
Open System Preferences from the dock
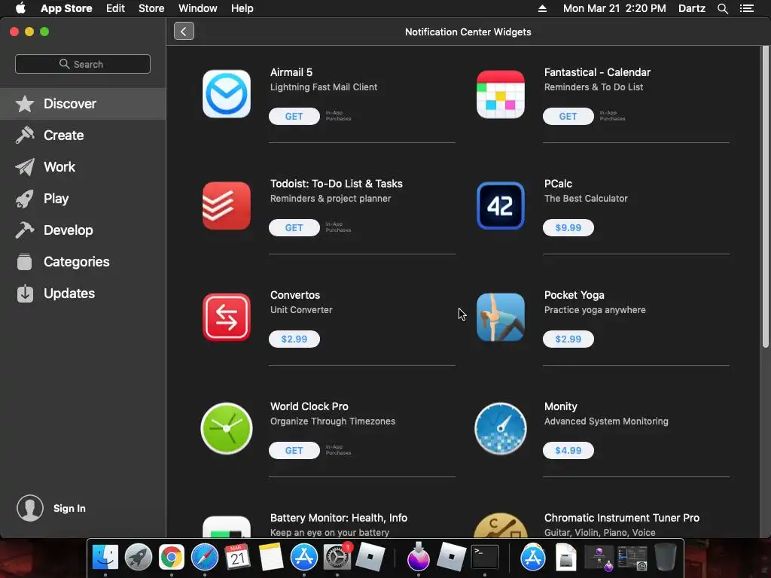pyautogui.click(x=337, y=558)
